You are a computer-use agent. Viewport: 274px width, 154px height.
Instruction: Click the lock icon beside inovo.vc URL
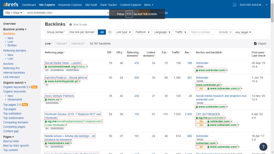[x=46, y=100]
